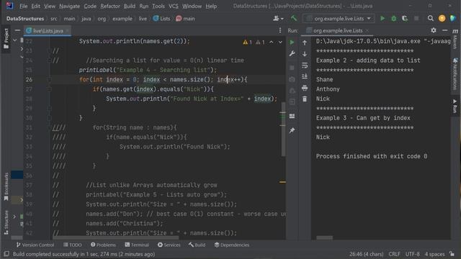Hide the Run tool window
The width and height of the screenshot is (461, 259).
pos(444,30)
